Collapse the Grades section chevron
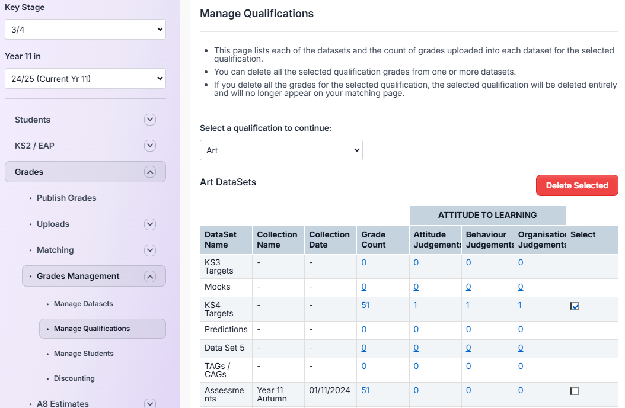The width and height of the screenshot is (625, 408). (150, 172)
